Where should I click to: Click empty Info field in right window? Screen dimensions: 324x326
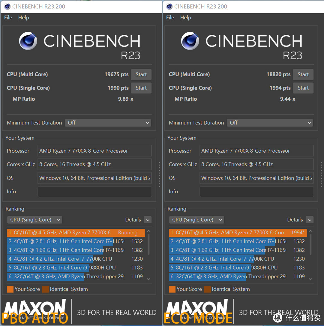(x=257, y=192)
